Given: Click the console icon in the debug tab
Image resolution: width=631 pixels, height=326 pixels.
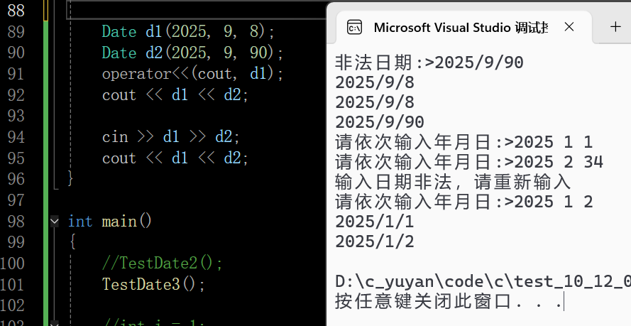Looking at the screenshot, I should click(x=354, y=28).
